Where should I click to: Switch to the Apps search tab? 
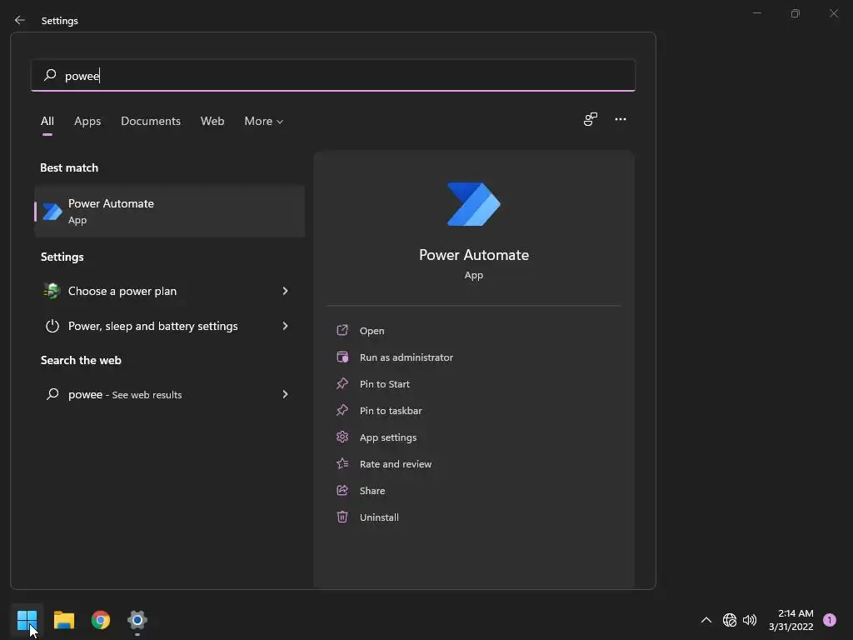87,121
